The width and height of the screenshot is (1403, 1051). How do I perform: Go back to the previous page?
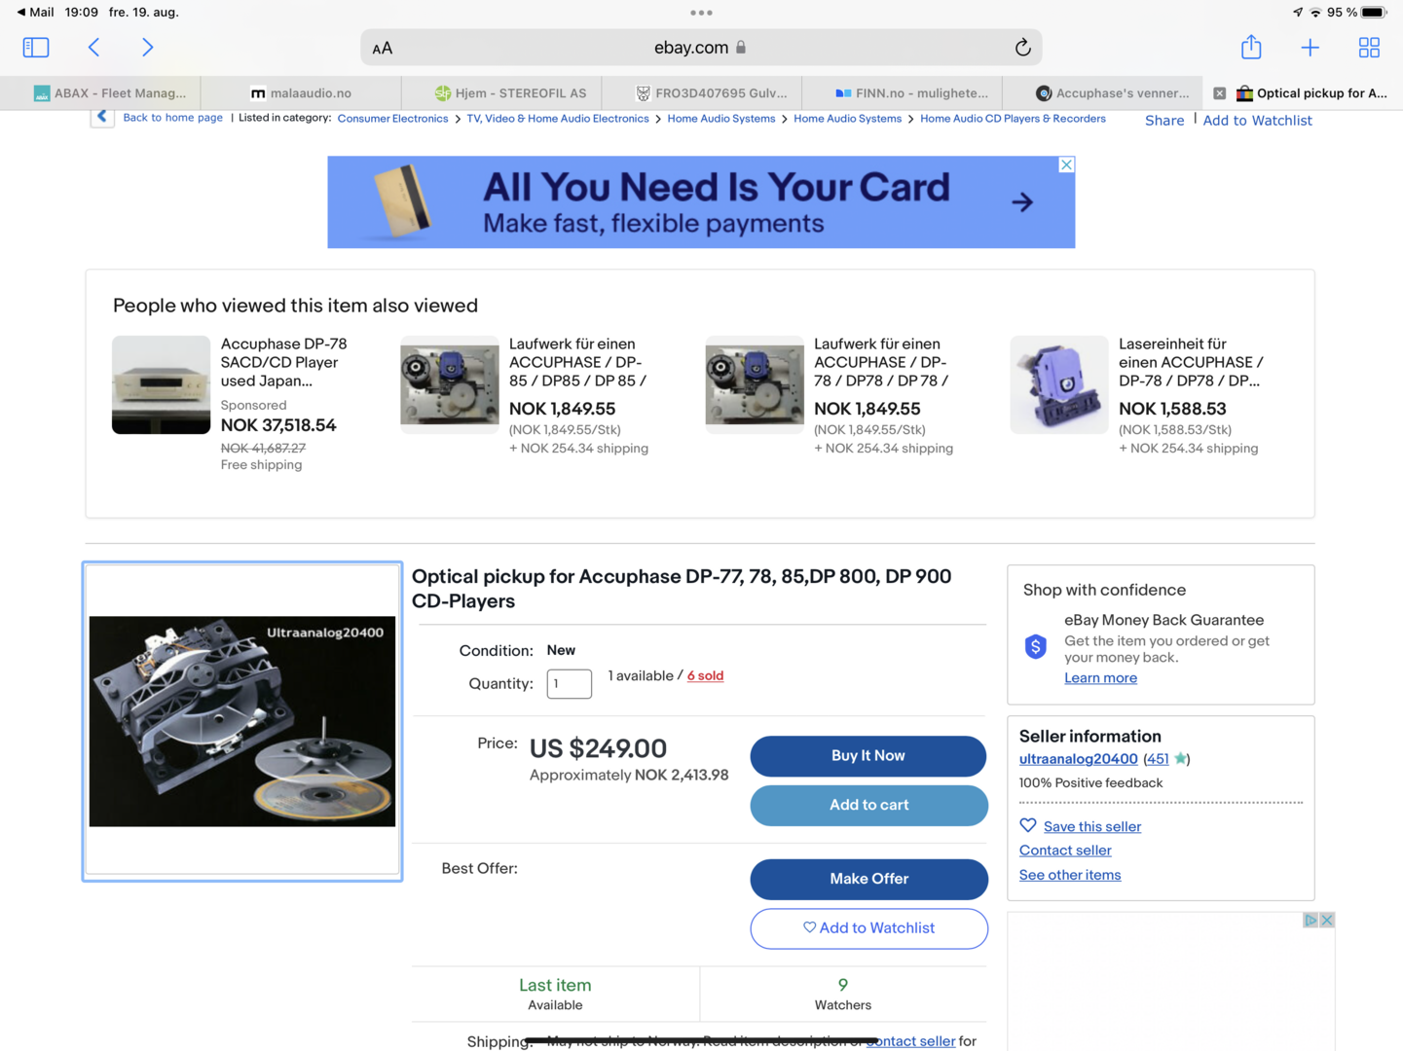tap(93, 47)
